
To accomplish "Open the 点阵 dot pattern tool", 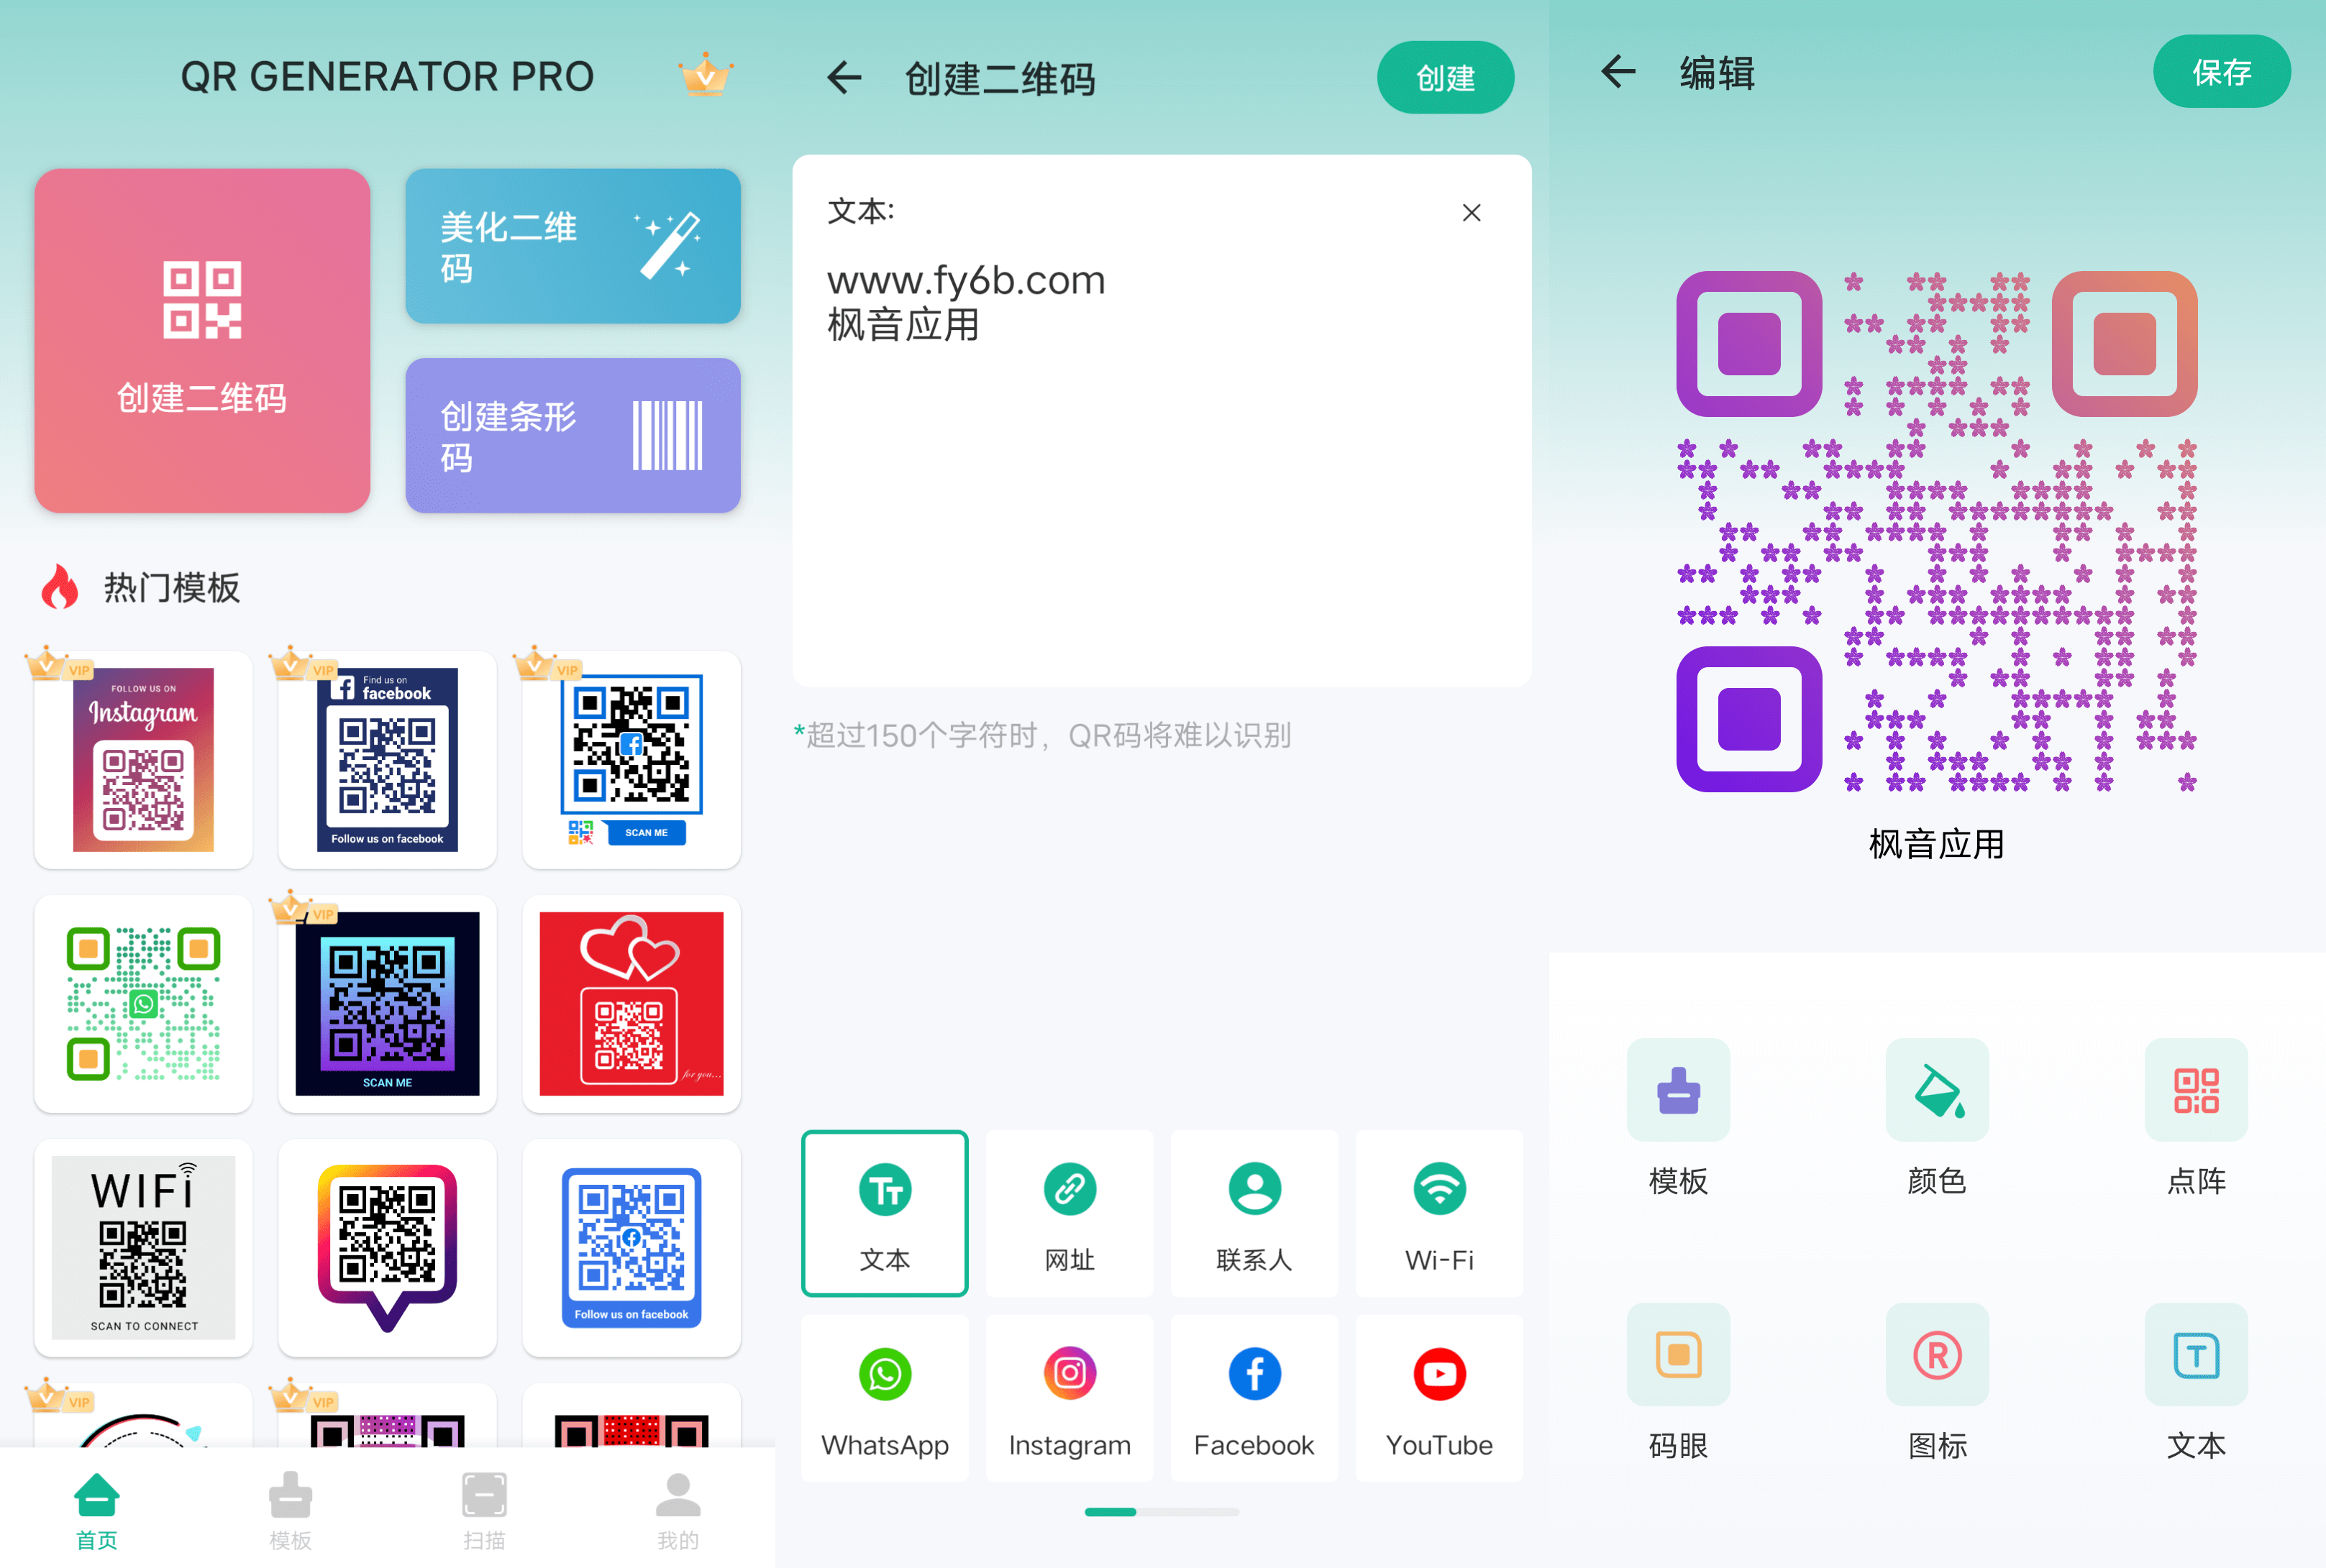I will (2196, 1117).
